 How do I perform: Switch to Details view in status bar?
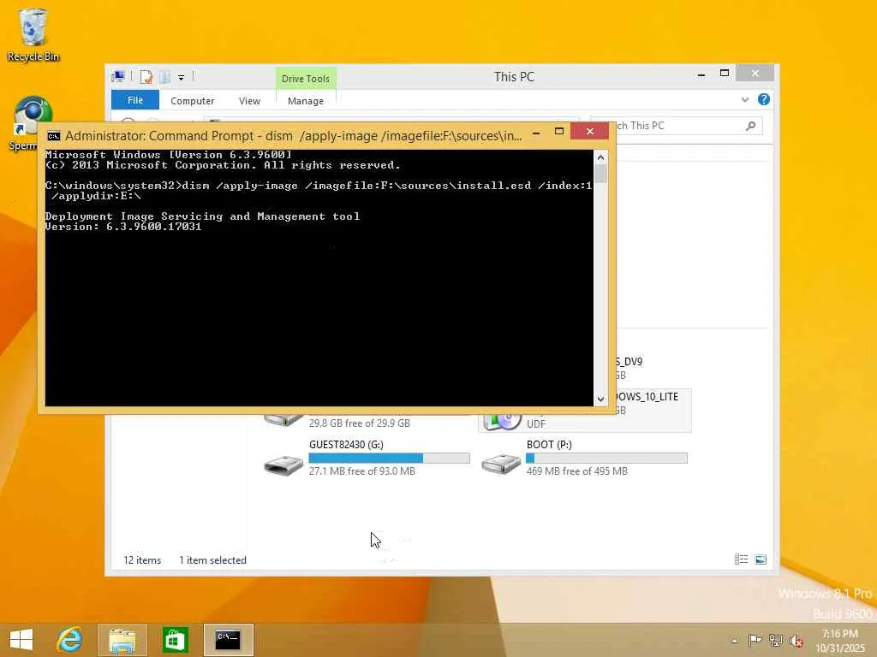click(741, 559)
